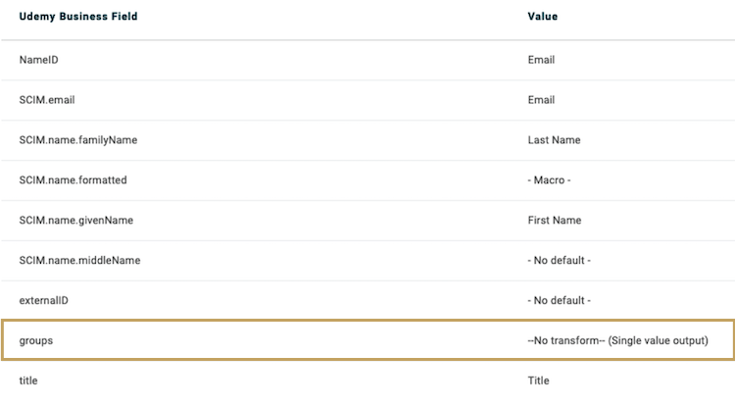This screenshot has width=735, height=404.
Task: Click the Last Name value
Action: point(554,140)
